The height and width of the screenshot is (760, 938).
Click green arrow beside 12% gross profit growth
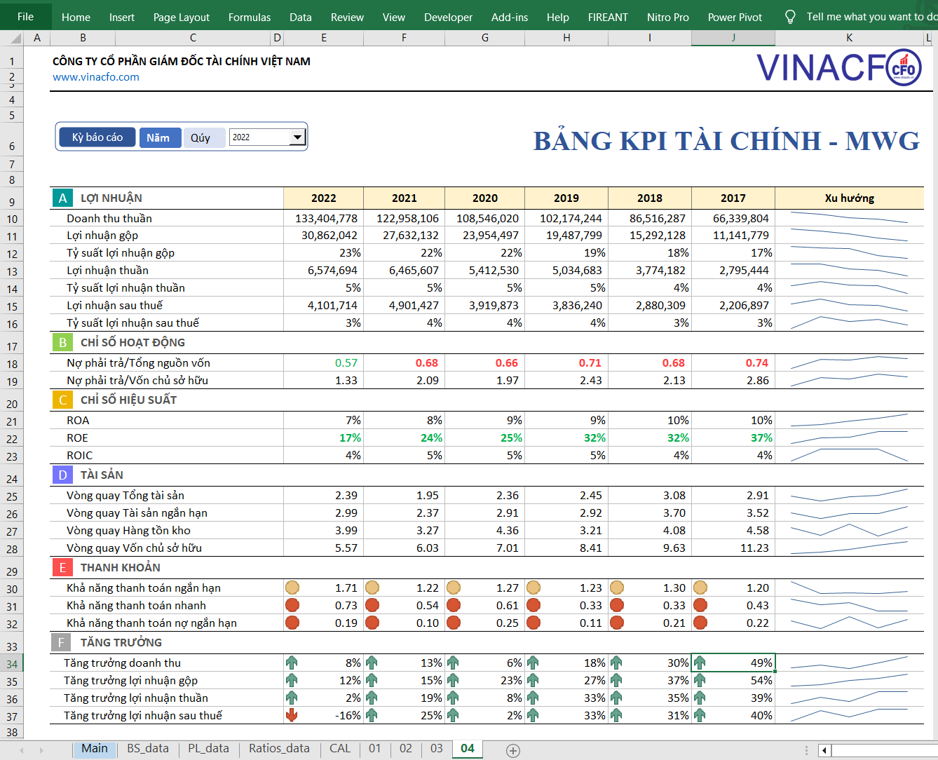[292, 680]
